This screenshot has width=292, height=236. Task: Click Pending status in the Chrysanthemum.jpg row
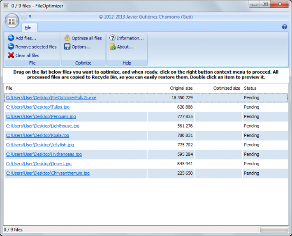tap(251, 173)
